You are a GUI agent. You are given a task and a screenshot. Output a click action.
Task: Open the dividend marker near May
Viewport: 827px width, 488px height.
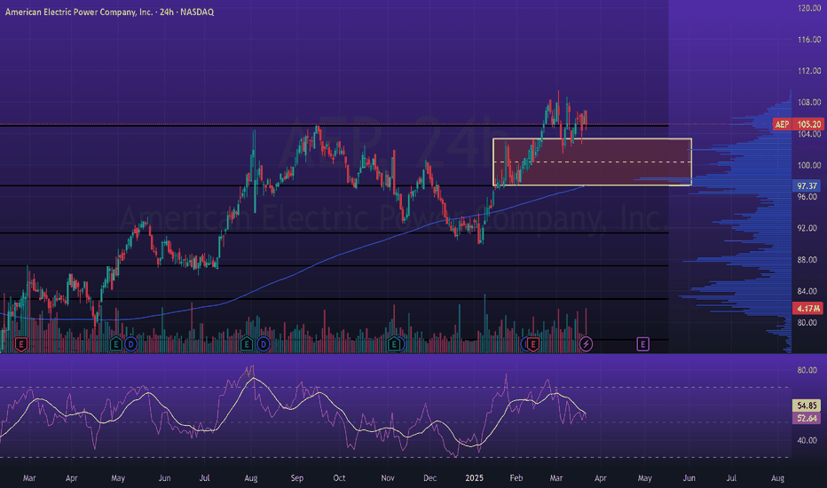pos(130,345)
